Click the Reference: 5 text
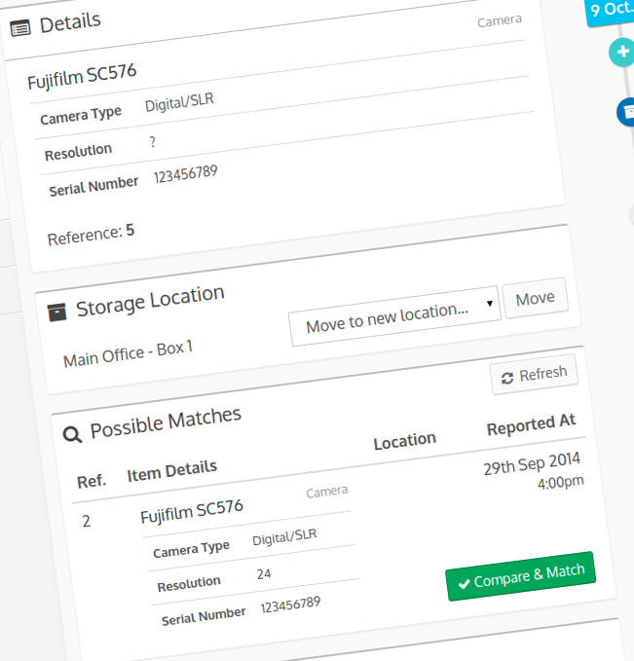The width and height of the screenshot is (634, 661). [92, 235]
